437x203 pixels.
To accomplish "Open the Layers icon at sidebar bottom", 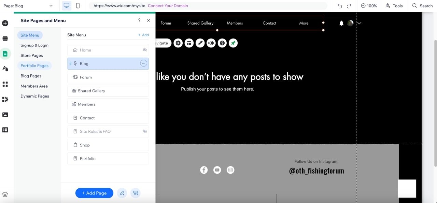I will 5,194.
